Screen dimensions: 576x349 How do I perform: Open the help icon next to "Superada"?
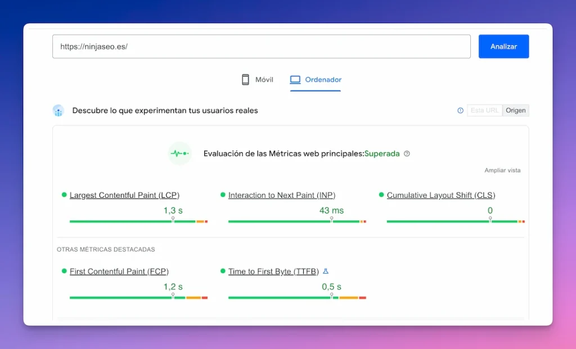click(x=407, y=153)
